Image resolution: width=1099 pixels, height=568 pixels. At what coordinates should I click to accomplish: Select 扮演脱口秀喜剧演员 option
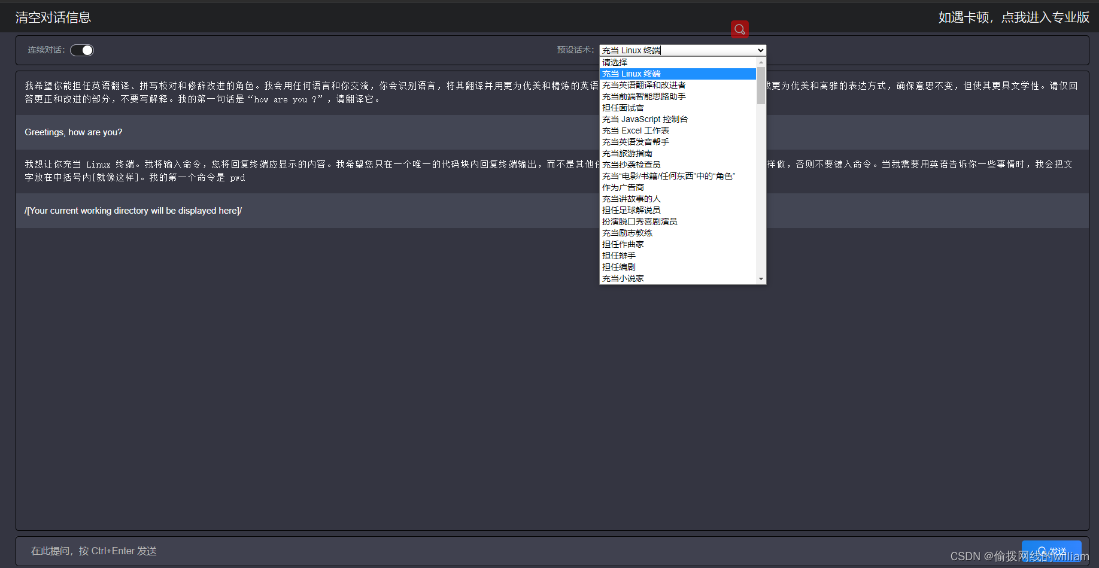pyautogui.click(x=678, y=221)
